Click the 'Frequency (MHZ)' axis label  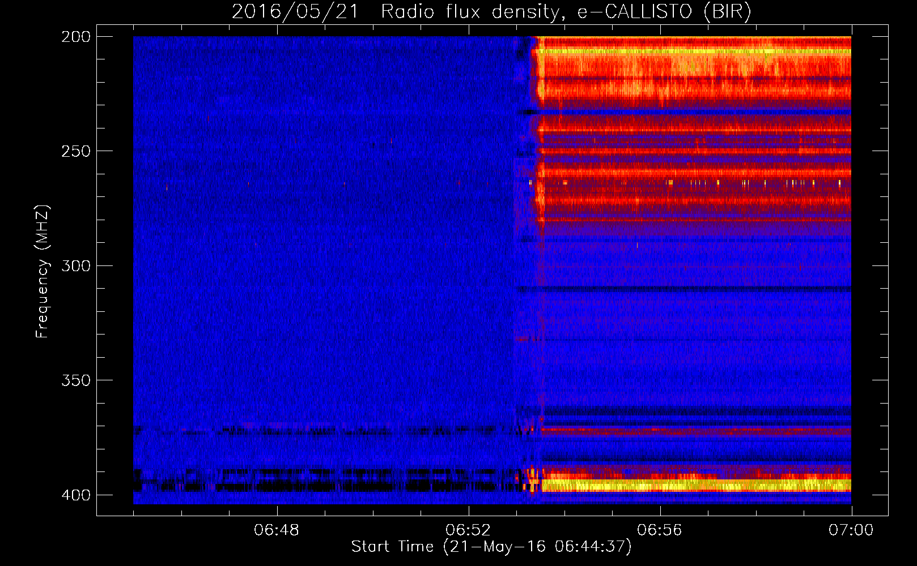[43, 271]
